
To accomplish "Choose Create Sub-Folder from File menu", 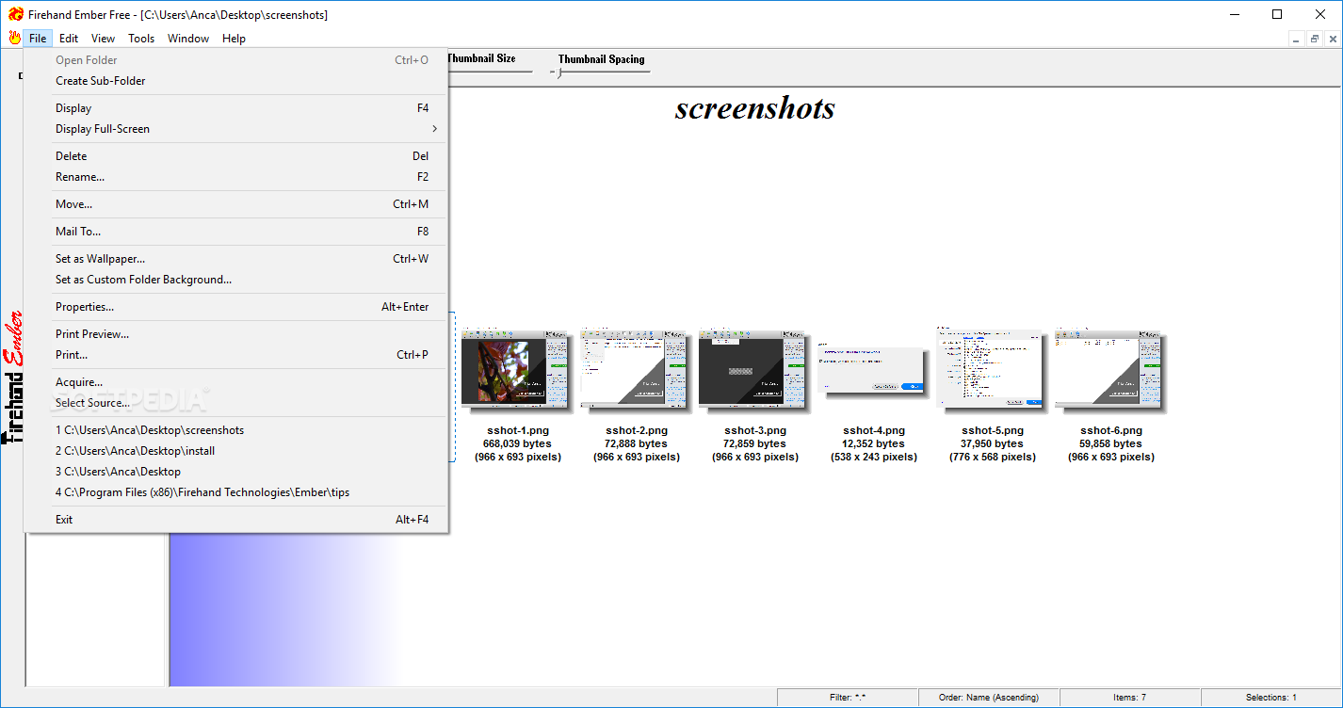I will [x=235, y=81].
